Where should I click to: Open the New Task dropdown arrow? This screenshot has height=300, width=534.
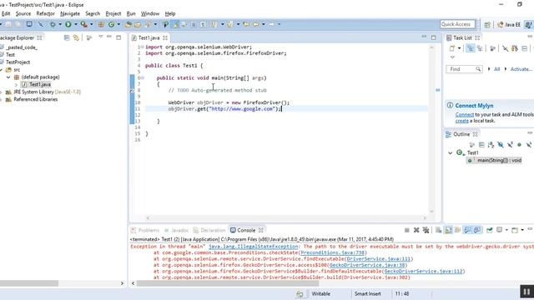pos(459,48)
